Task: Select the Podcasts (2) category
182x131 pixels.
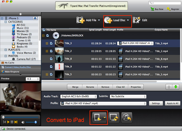Action: click(24, 37)
